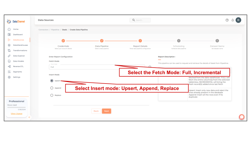Screen dimensions: 251x141
Task: Open the Data Explorer icon
Action: (x=9, y=56)
